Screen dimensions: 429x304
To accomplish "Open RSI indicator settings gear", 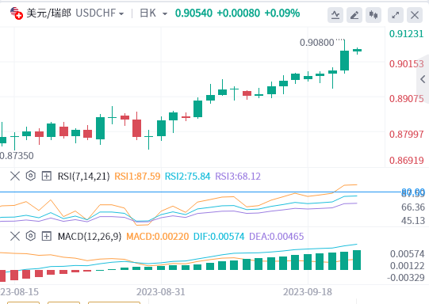I will click(x=31, y=176).
